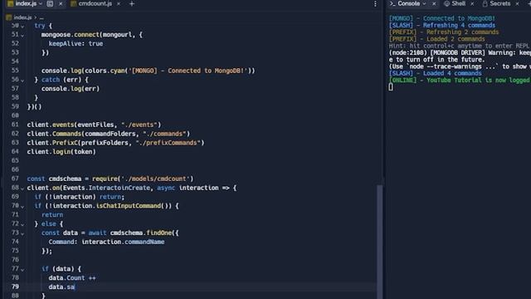This screenshot has width=531, height=299.
Task: Click the 'client.login(token)' line
Action: coord(61,152)
